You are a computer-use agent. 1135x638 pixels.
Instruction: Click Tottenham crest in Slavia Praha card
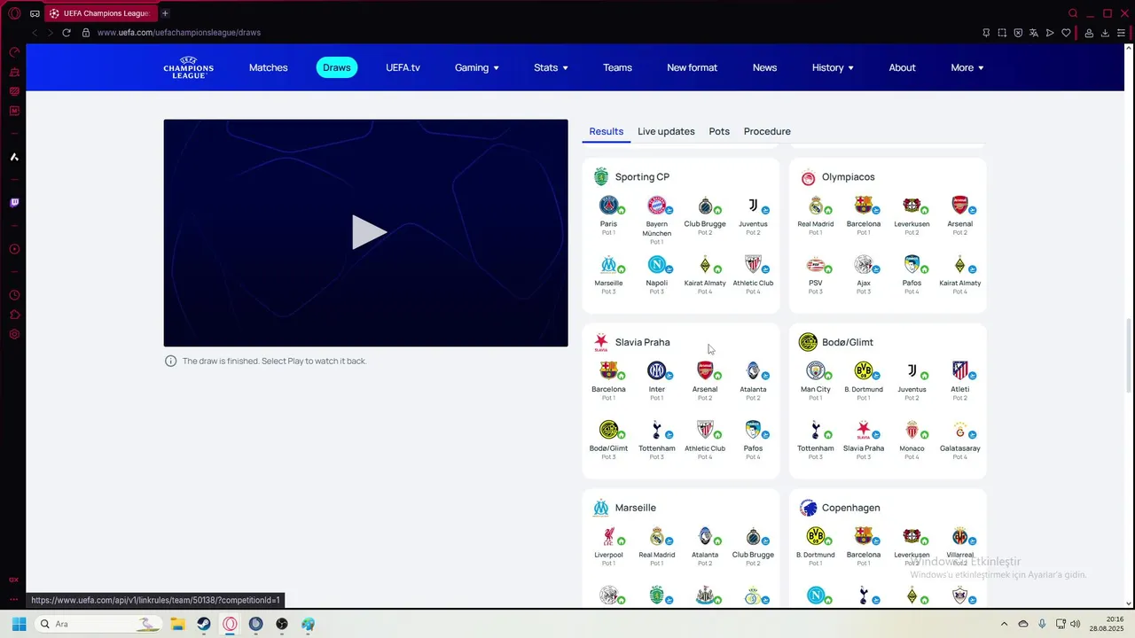pos(656,430)
